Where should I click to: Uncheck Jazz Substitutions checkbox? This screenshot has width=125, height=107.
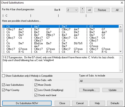coord(3,85)
